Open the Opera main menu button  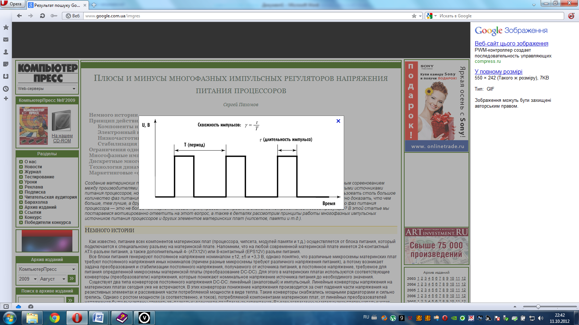pyautogui.click(x=12, y=4)
